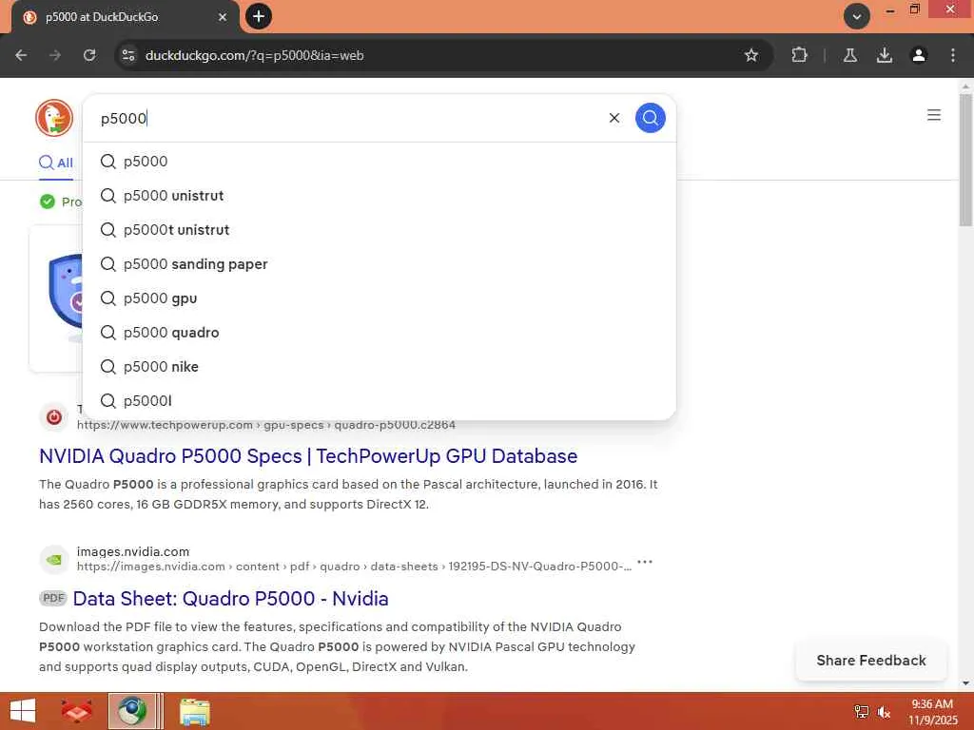Screen dimensions: 974x730
Task: Open the red app icon in taskbar
Action: click(x=76, y=711)
